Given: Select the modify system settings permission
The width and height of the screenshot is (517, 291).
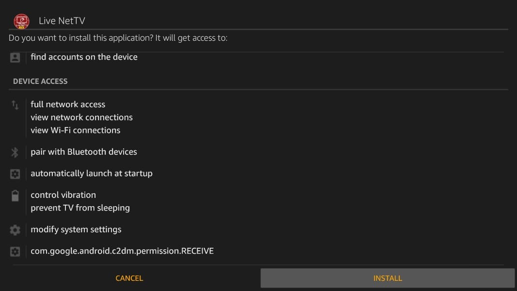Looking at the screenshot, I should click(76, 229).
